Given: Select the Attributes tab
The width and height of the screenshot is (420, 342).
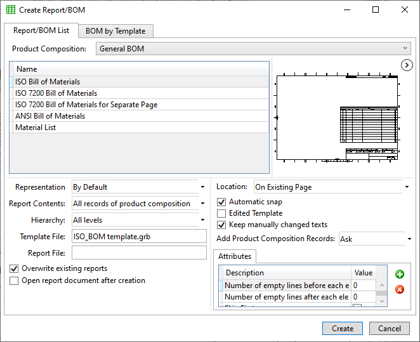Looking at the screenshot, I should point(235,256).
